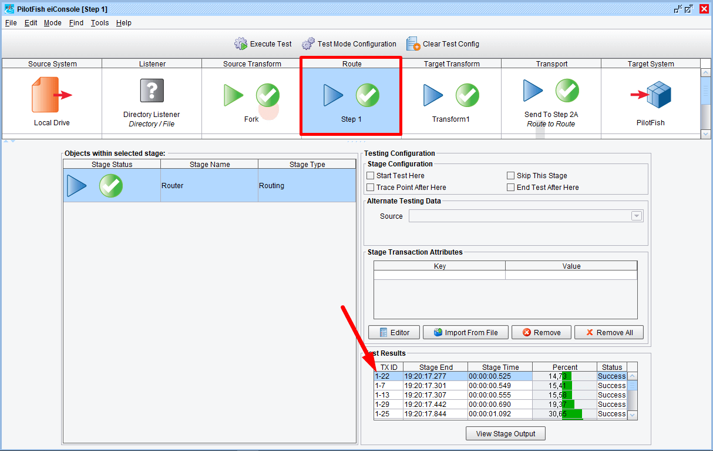713x451 pixels.
Task: Click the stage strip scrollbar down arrow
Action: [706, 134]
